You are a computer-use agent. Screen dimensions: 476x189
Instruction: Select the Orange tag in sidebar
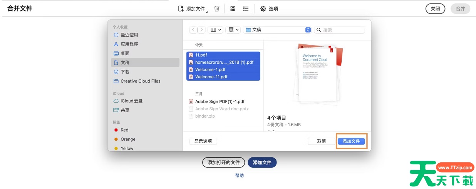click(x=127, y=139)
